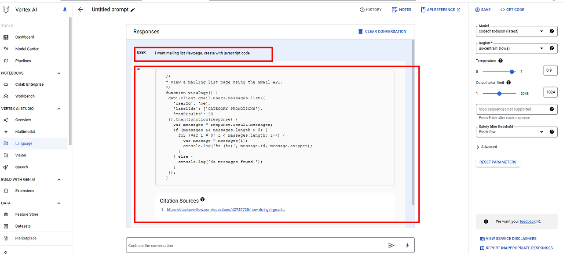
Task: Click Get Code button
Action: [512, 10]
